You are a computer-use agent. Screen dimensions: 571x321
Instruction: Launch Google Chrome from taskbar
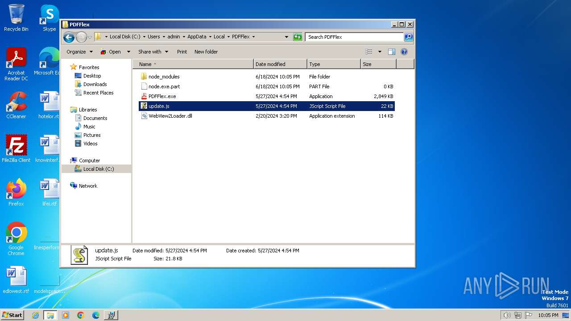pyautogui.click(x=81, y=315)
